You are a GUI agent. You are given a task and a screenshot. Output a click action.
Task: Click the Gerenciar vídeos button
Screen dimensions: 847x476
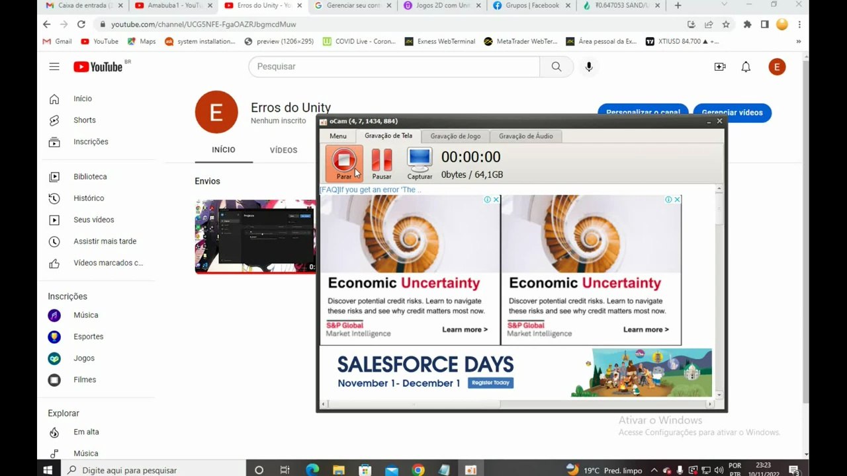pyautogui.click(x=732, y=112)
